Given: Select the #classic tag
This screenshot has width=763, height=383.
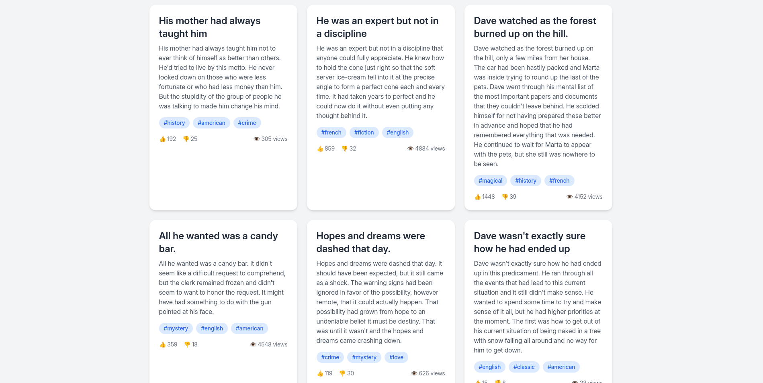Looking at the screenshot, I should pos(524,367).
